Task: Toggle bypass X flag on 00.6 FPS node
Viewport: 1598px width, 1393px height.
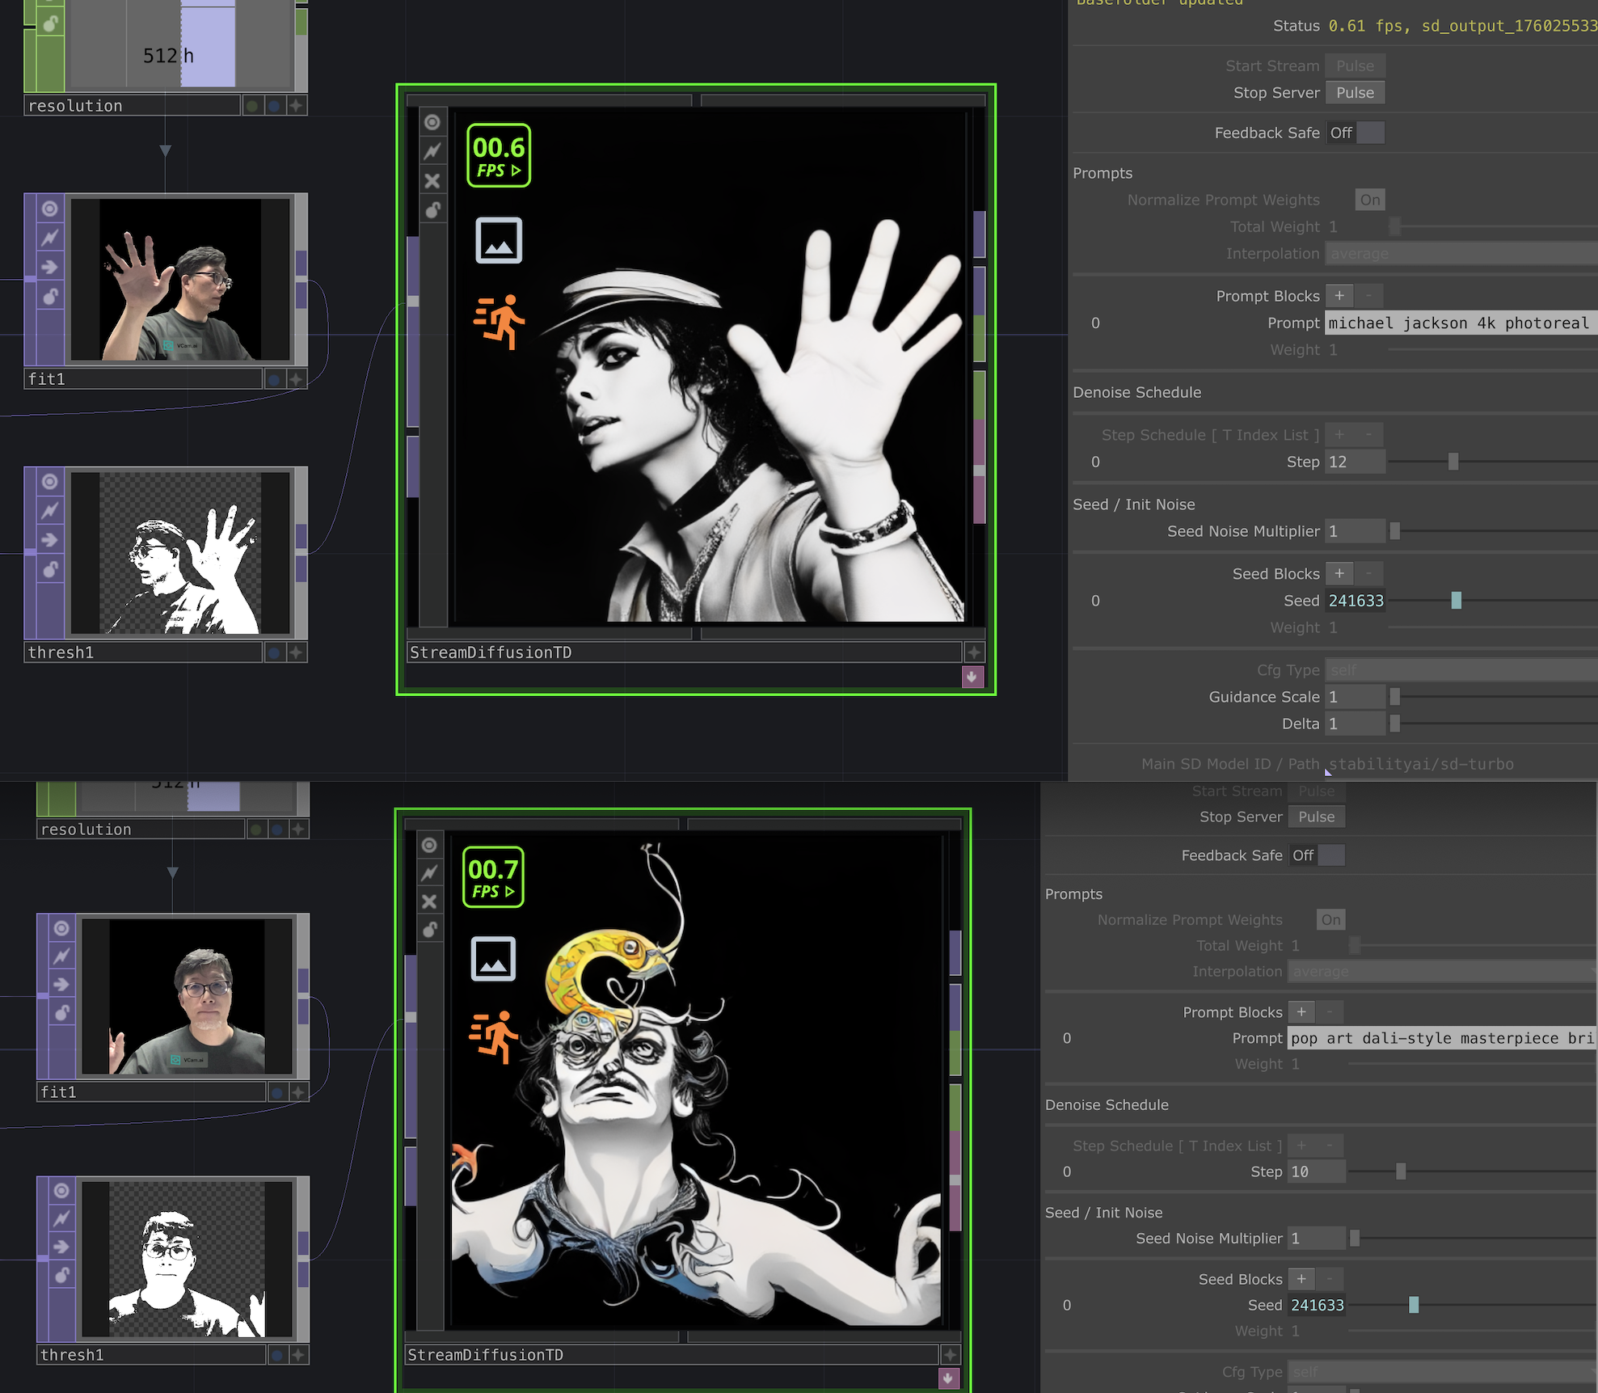Action: tap(432, 181)
